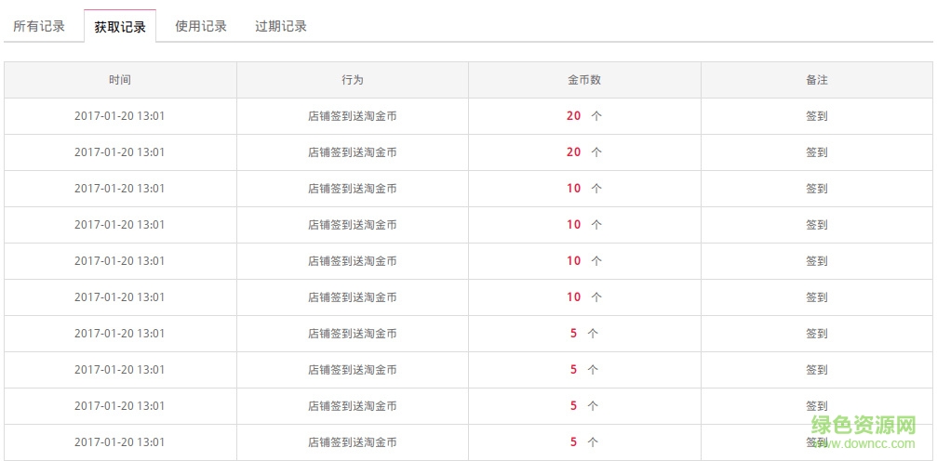Click the first 20 个 coin amount
The width and height of the screenshot is (937, 461).
tap(583, 116)
